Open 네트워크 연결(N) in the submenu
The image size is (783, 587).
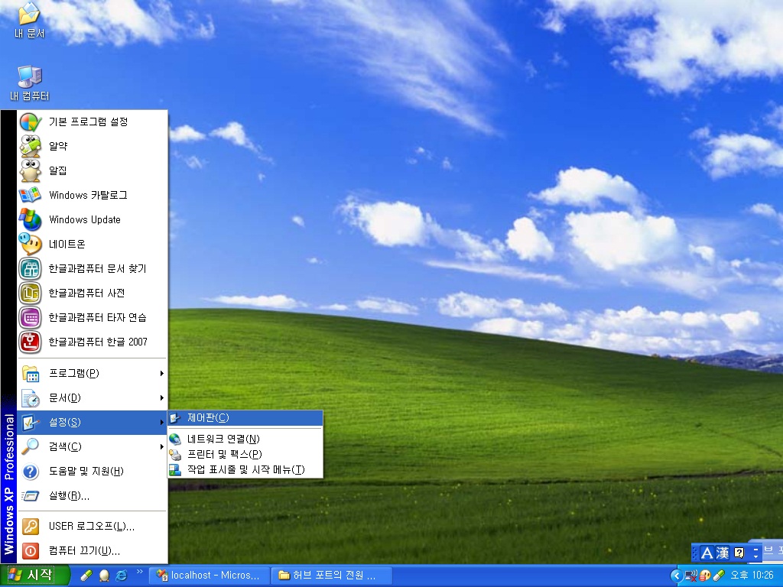[245, 439]
